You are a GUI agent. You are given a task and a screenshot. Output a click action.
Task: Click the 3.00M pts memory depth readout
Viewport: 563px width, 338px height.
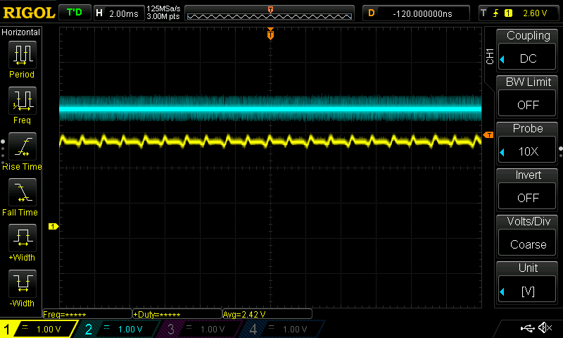click(163, 16)
